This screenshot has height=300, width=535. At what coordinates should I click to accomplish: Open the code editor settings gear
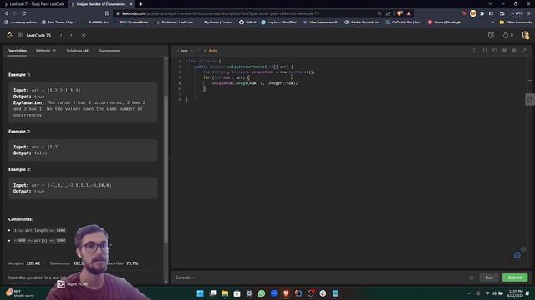514,51
